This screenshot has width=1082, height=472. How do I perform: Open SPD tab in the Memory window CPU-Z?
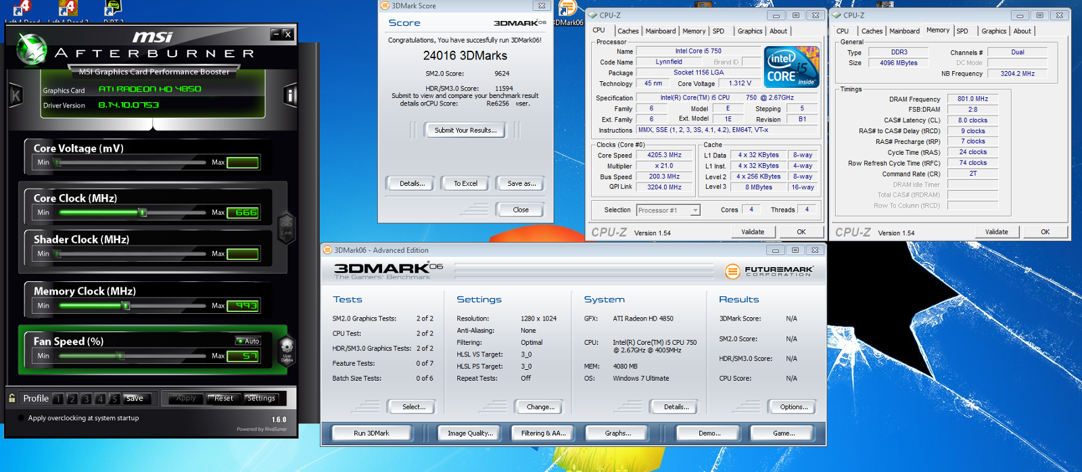(962, 31)
